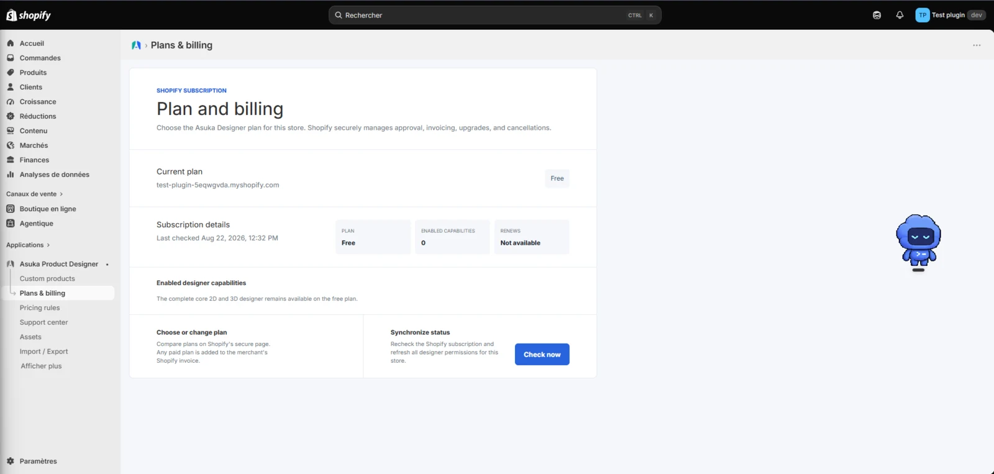Click the Analyses de données chart icon
The image size is (994, 474).
[x=11, y=175]
